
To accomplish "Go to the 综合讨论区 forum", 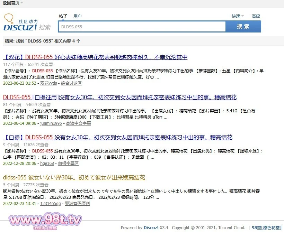I will tap(71, 83).
